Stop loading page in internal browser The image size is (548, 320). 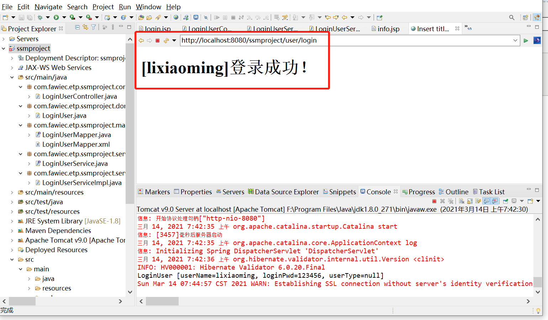coord(158,40)
